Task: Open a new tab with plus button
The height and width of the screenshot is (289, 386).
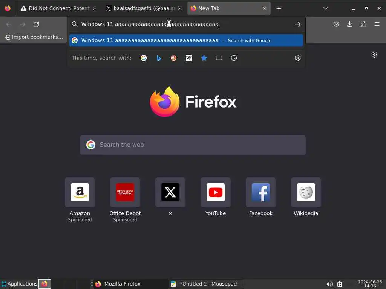Action: [x=279, y=9]
